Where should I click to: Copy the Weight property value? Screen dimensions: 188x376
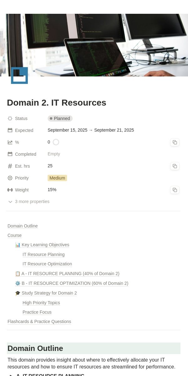[175, 190]
